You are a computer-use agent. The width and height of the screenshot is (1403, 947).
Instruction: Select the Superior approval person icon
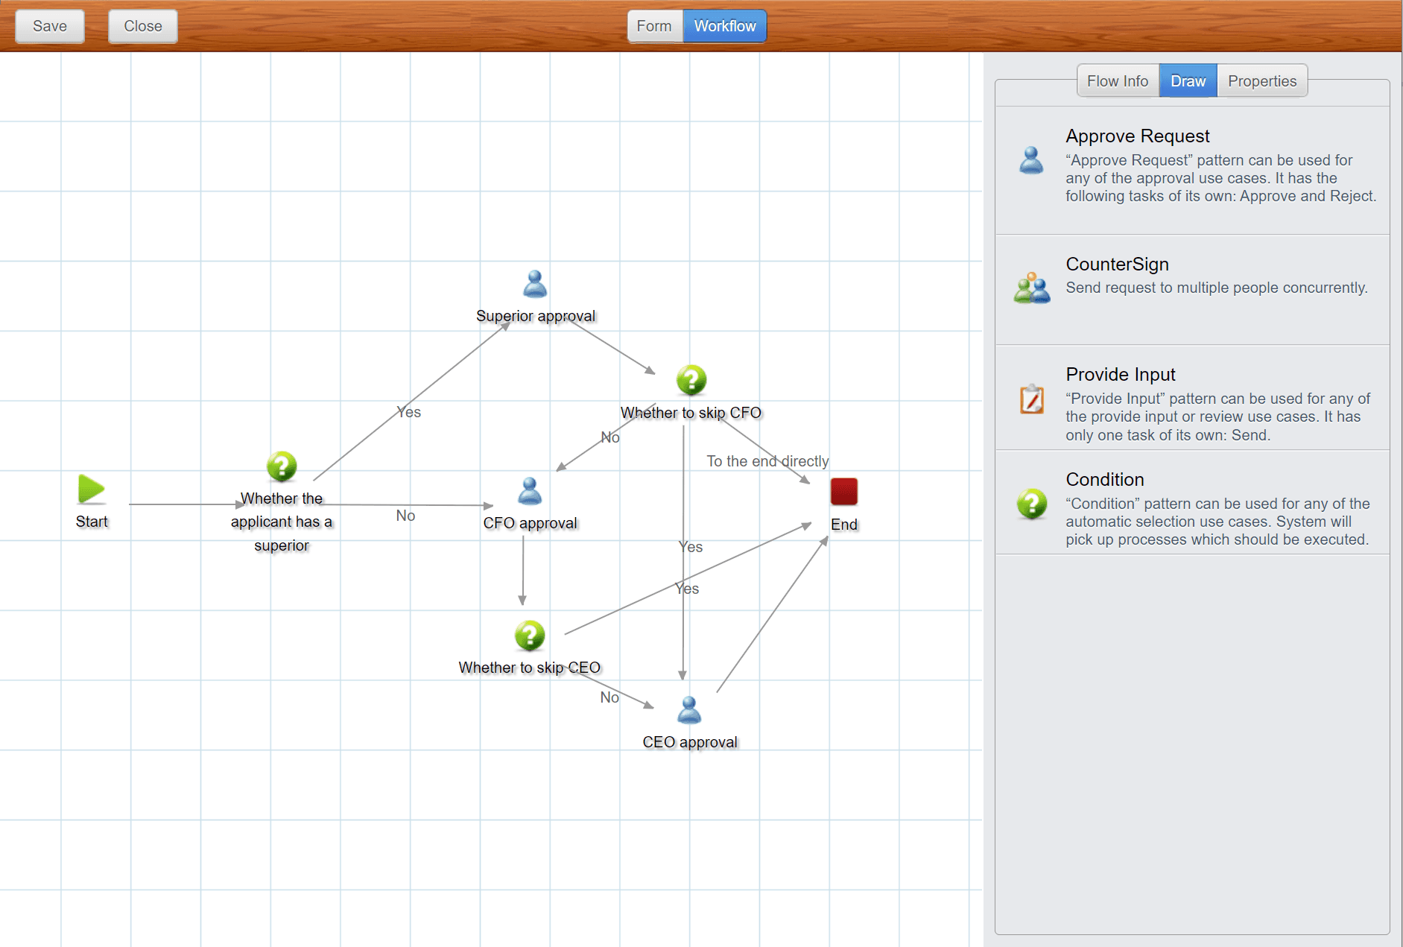(535, 284)
